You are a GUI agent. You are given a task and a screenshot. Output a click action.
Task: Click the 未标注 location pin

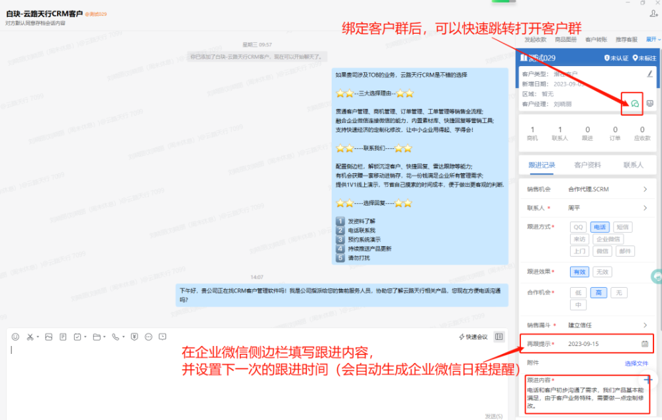pyautogui.click(x=644, y=58)
